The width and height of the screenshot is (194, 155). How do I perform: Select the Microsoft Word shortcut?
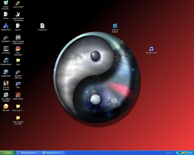coord(151,49)
